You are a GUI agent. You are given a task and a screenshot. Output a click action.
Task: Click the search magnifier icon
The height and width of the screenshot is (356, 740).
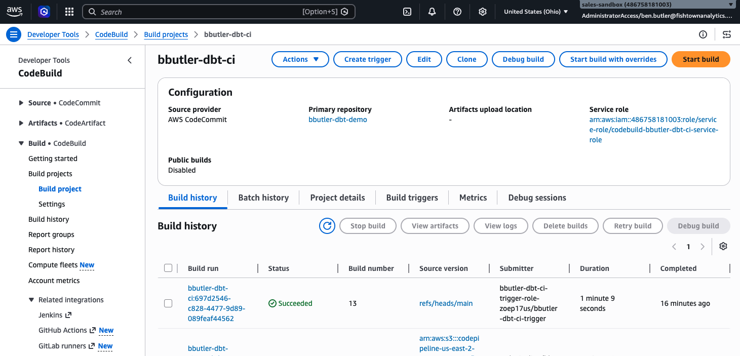[x=92, y=12]
